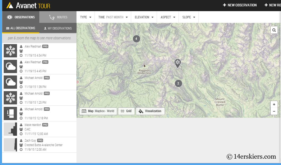
Task: Zoom out the map with minus button
Action: tap(274, 111)
